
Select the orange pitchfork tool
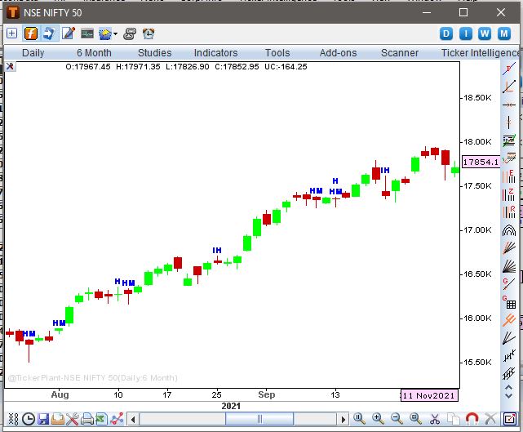point(509,320)
